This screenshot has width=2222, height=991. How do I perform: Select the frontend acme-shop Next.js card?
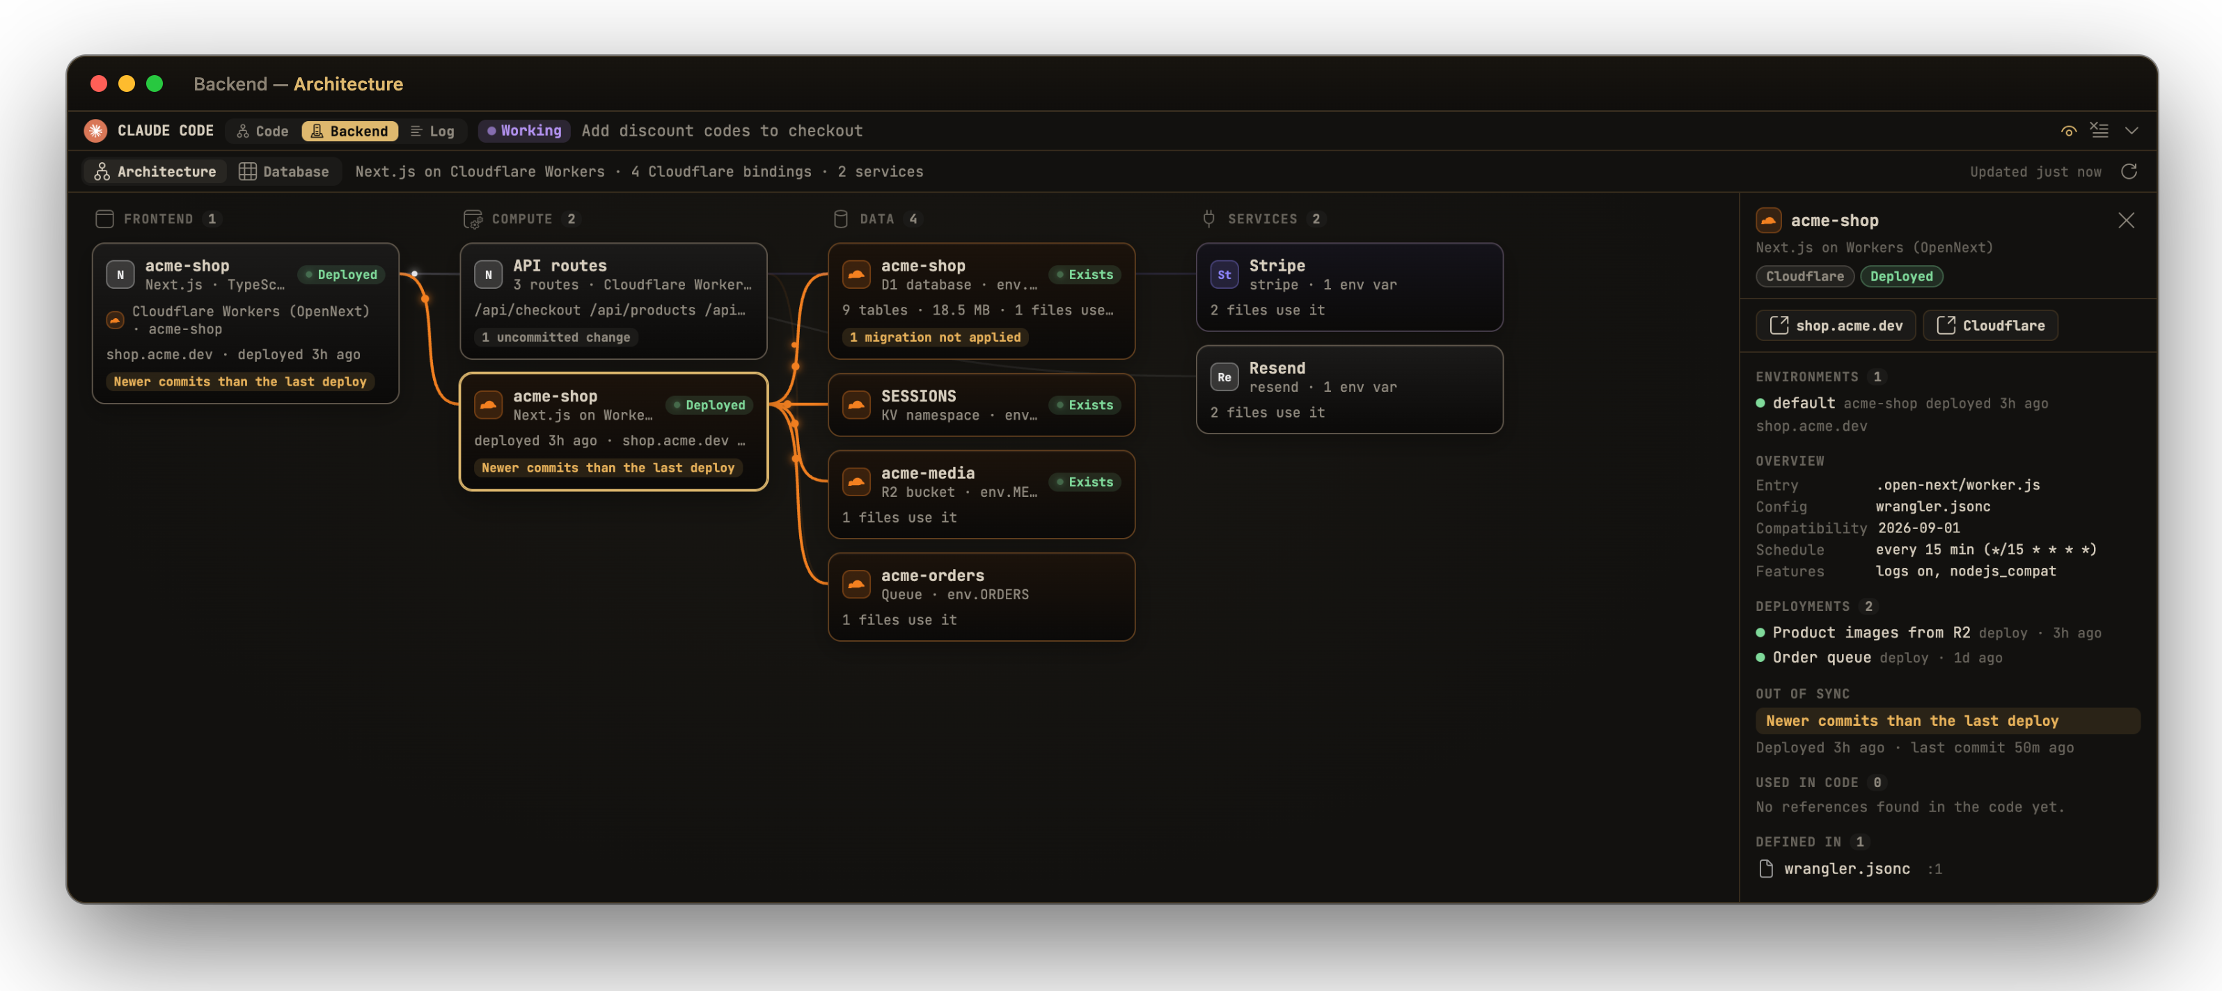pos(246,324)
